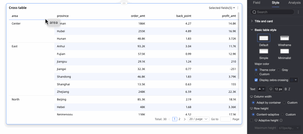Click the profit_amt column header
This screenshot has height=134, width=303.
point(229,16)
